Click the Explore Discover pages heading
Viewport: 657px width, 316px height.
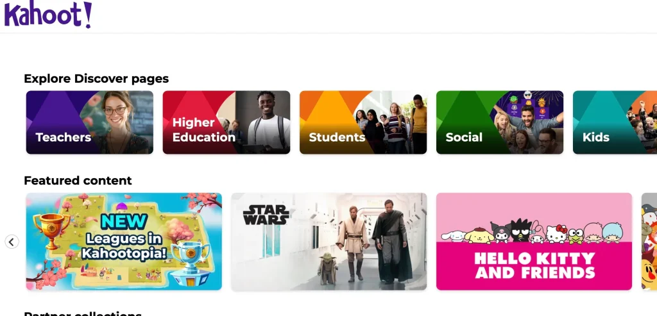96,79
